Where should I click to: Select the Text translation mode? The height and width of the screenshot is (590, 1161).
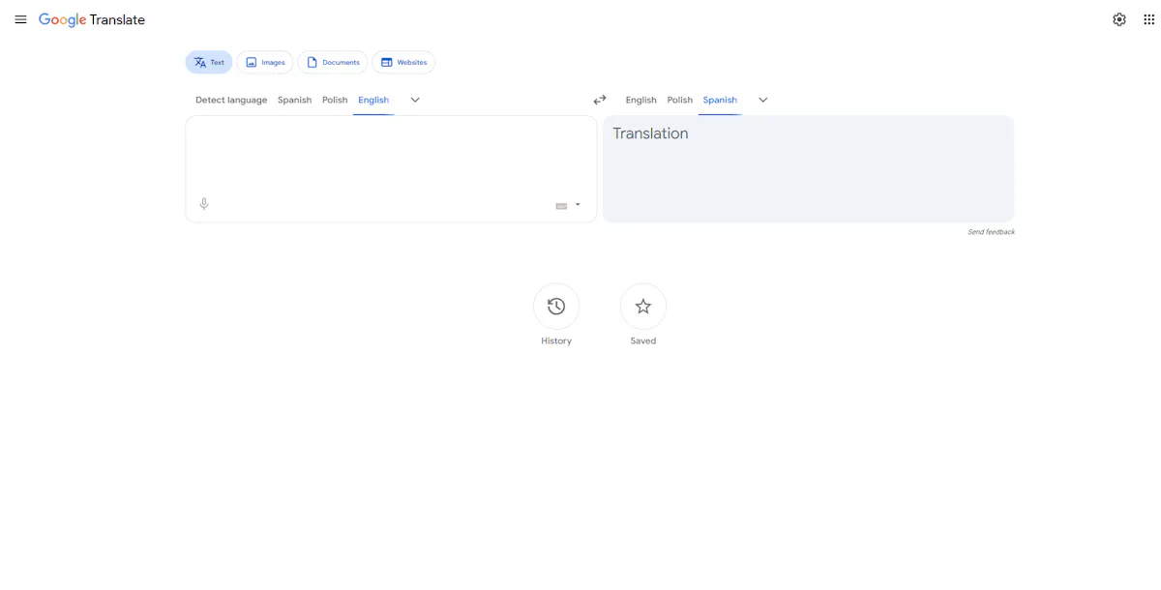pos(208,62)
